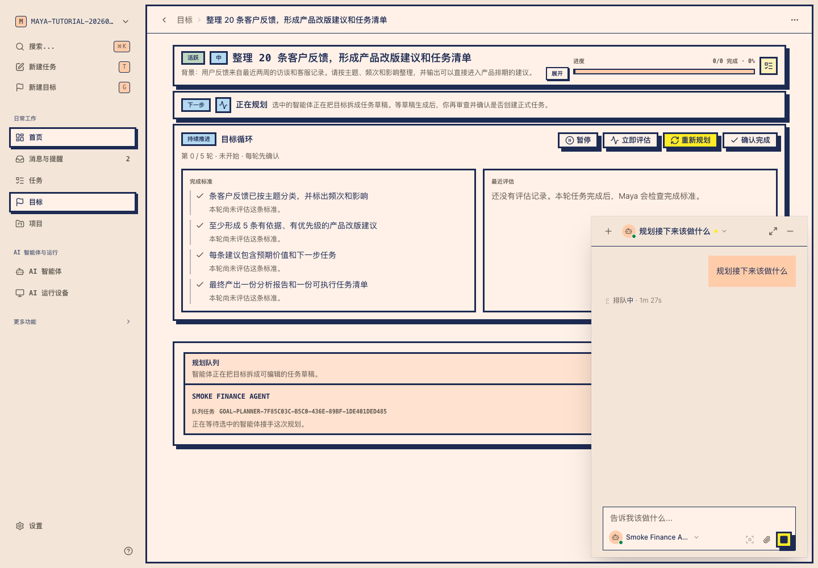Expand 更多功能 section chevron
The image size is (818, 568).
[x=128, y=321]
